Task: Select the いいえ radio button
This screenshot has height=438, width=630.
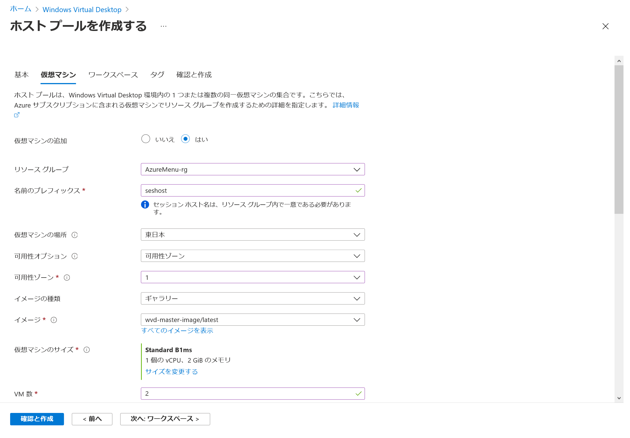Action: point(146,139)
